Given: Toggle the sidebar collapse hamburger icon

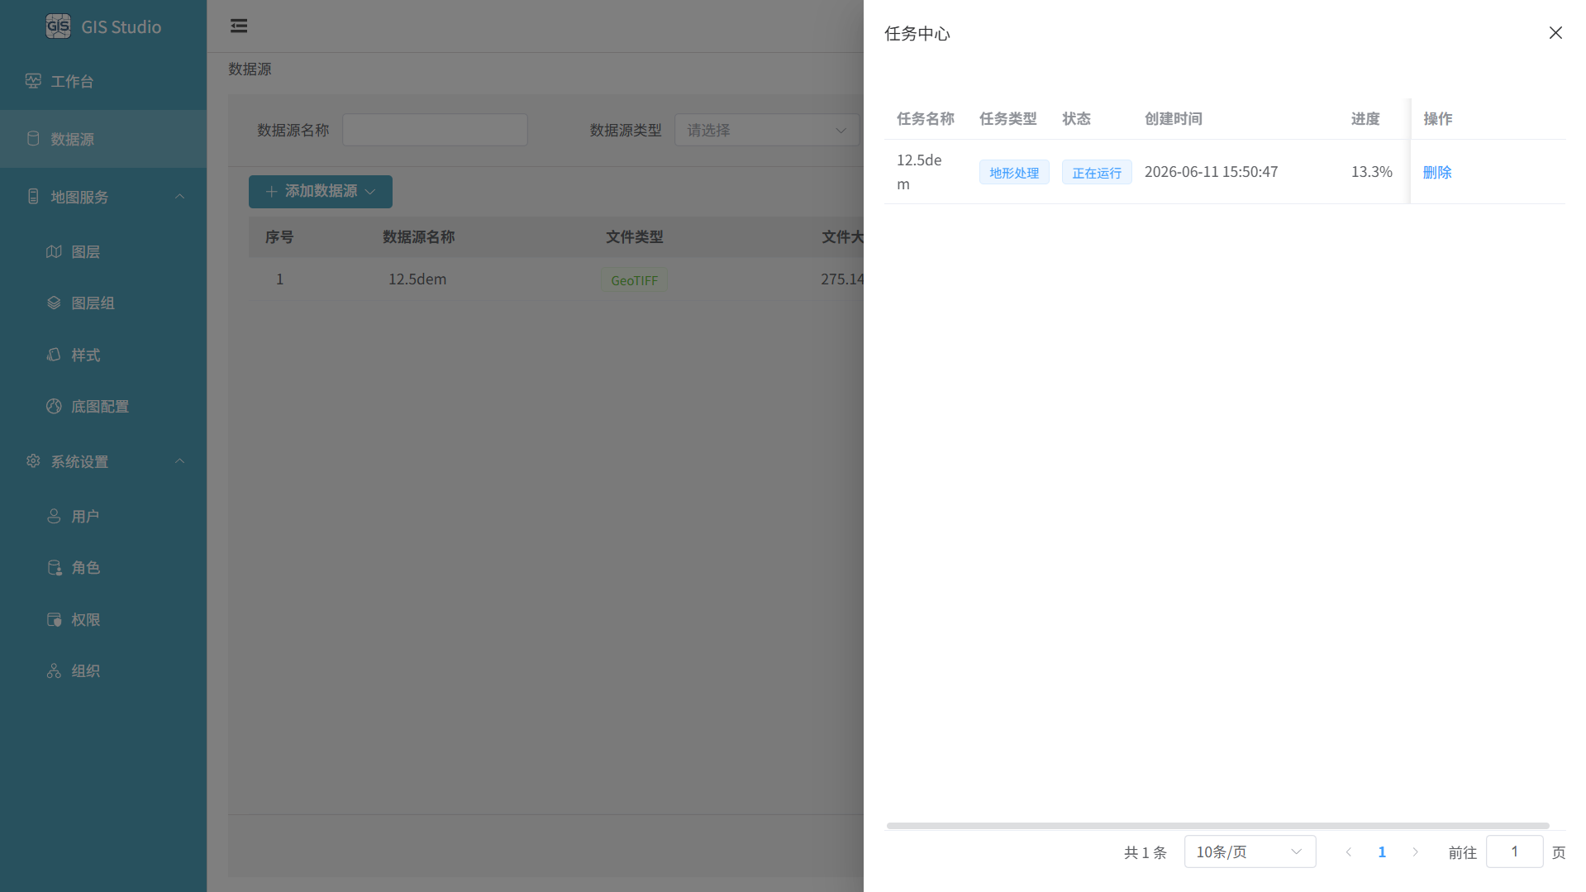Looking at the screenshot, I should coord(239,26).
